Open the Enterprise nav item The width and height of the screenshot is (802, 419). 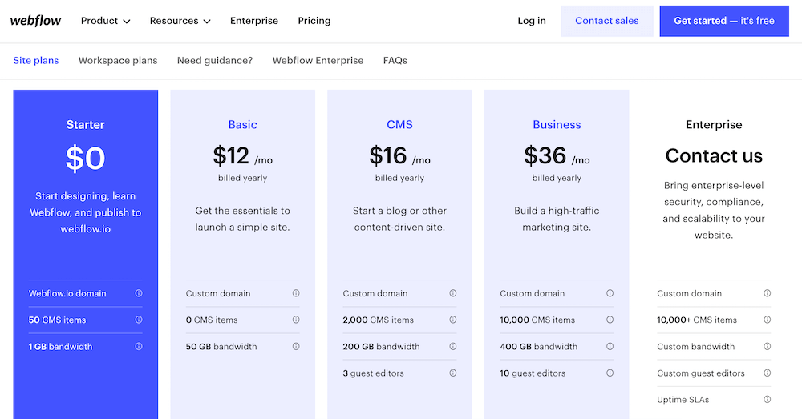pos(254,21)
